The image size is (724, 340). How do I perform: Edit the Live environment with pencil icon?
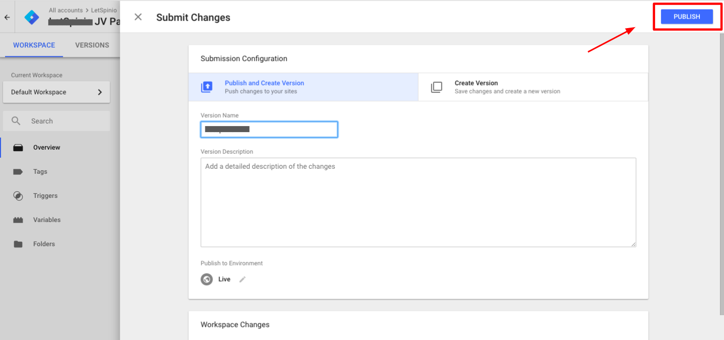click(x=242, y=279)
